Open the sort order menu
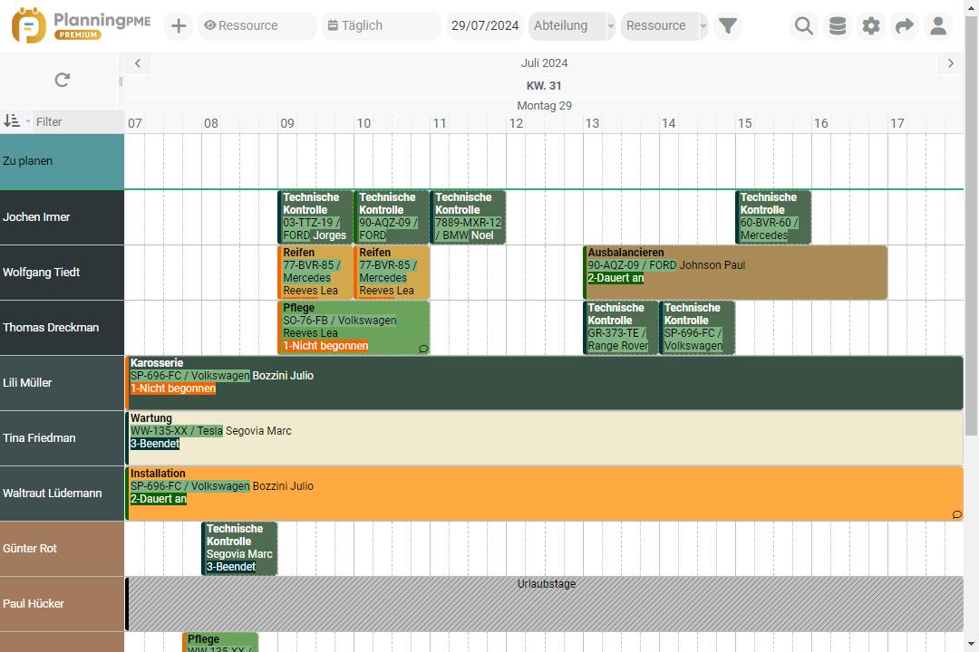 tap(15, 121)
